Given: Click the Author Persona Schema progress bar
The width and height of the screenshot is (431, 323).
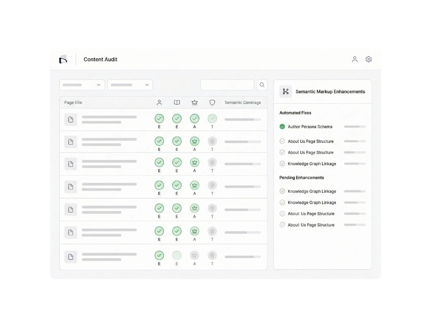Looking at the screenshot, I should tap(355, 127).
